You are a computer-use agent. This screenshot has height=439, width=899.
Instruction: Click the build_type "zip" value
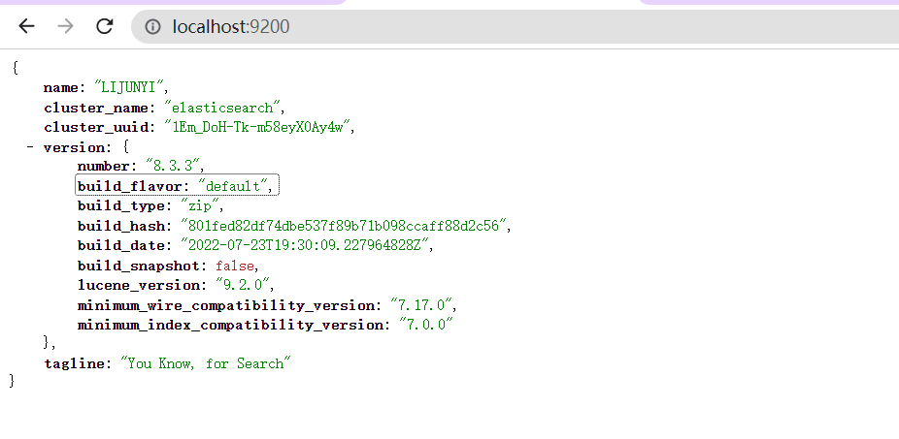(203, 205)
